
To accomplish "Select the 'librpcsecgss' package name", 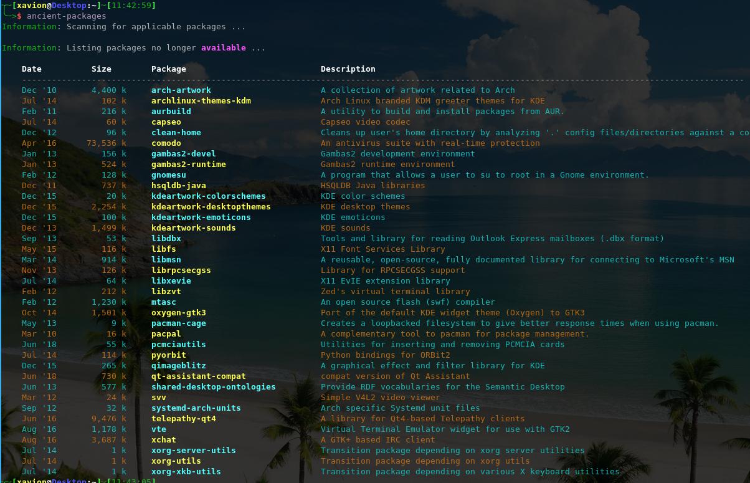I will coord(181,270).
